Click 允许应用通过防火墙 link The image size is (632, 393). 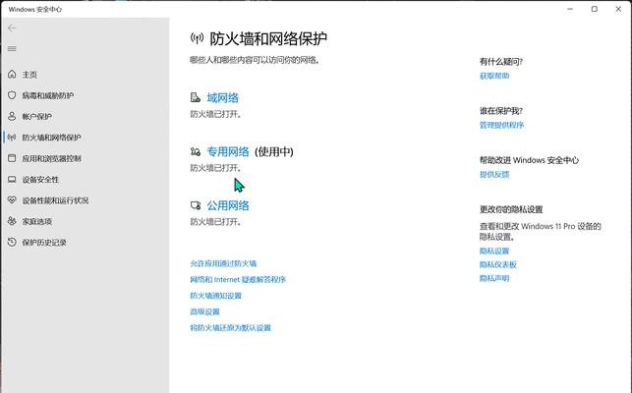coord(223,263)
